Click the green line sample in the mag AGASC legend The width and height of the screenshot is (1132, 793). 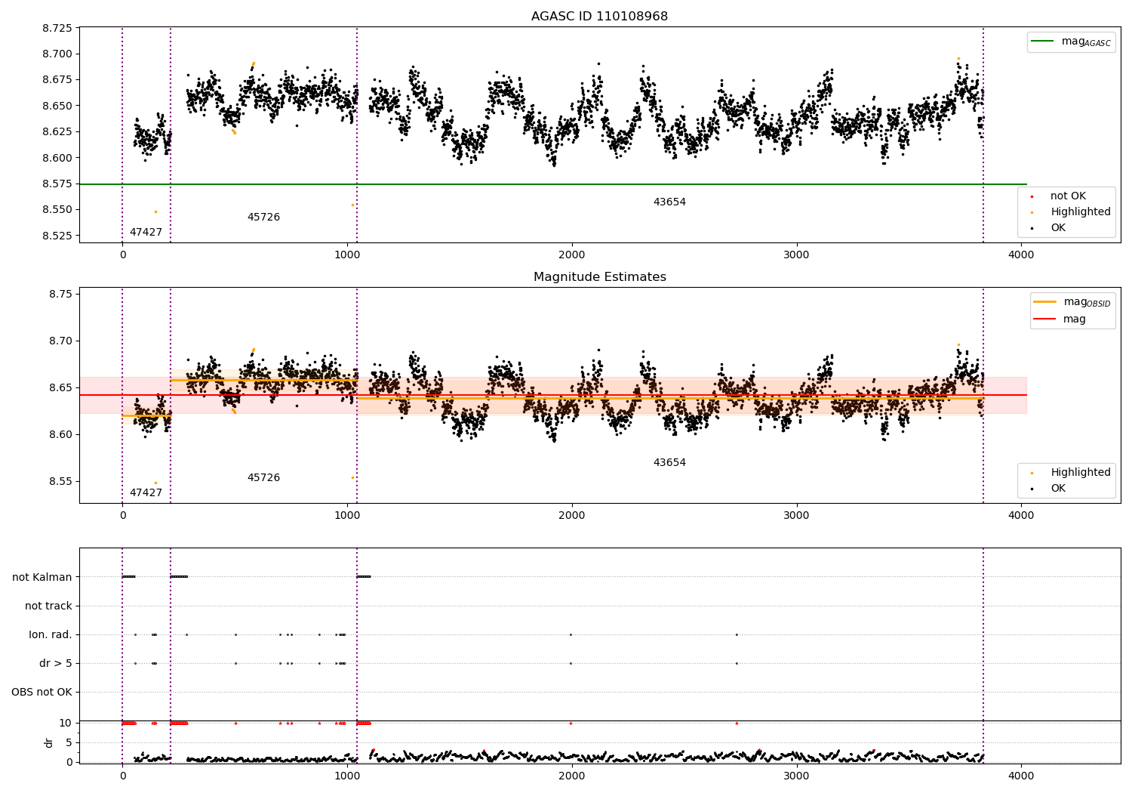(x=1042, y=42)
